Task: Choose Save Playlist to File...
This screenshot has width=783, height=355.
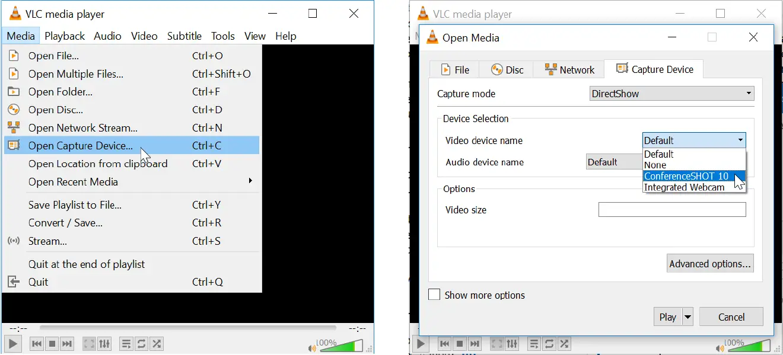Action: point(132,204)
